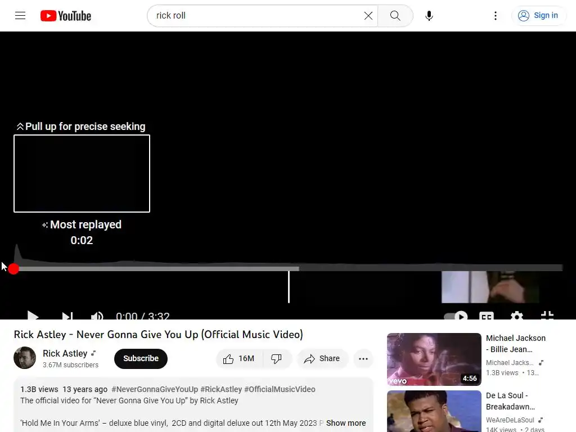Open Michael Jackson Billie Jean thumbnail
The image size is (576, 432).
pyautogui.click(x=434, y=359)
